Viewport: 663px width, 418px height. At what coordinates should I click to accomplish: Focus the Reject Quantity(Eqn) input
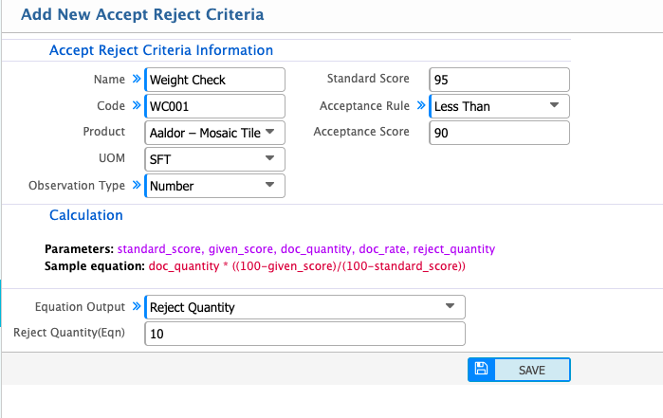point(304,334)
